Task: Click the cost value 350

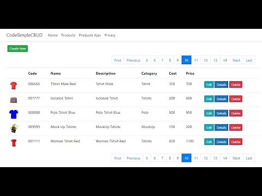Action: [x=172, y=84]
